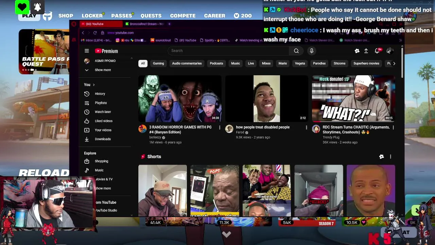Select the Podcasts filter chip

coord(216,63)
